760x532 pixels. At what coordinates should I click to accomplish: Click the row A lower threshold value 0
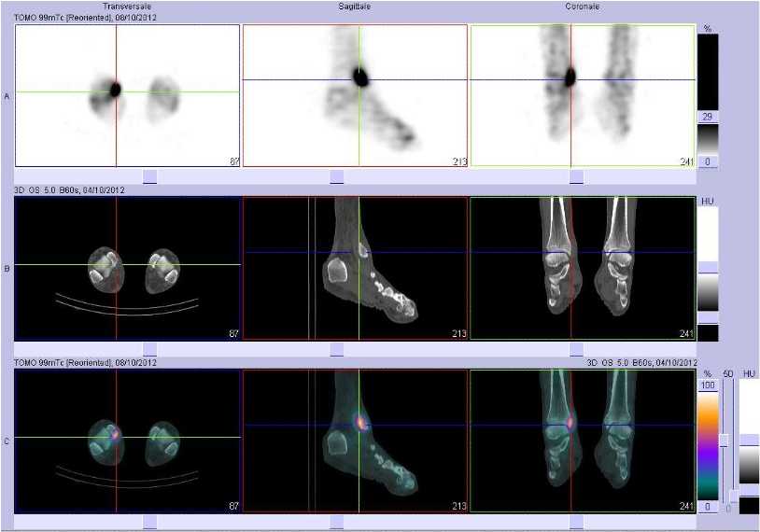(x=707, y=161)
